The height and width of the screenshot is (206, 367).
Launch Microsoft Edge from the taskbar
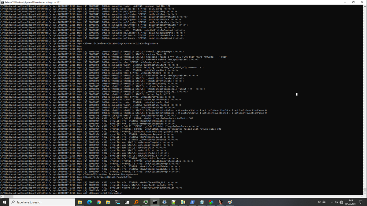tap(90, 202)
